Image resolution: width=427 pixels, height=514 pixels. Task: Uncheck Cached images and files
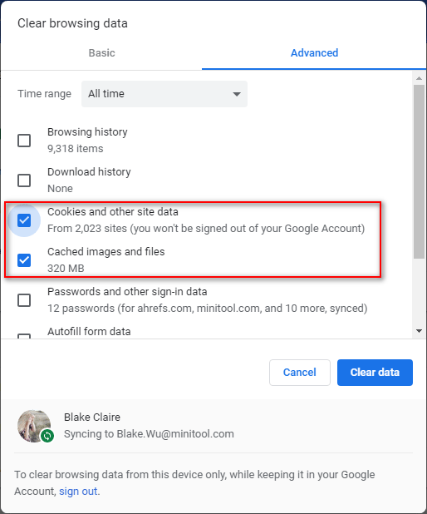[x=24, y=260]
